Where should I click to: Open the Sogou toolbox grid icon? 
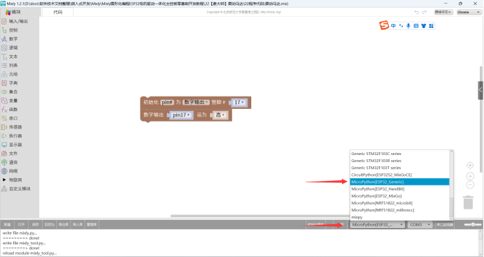click(432, 26)
